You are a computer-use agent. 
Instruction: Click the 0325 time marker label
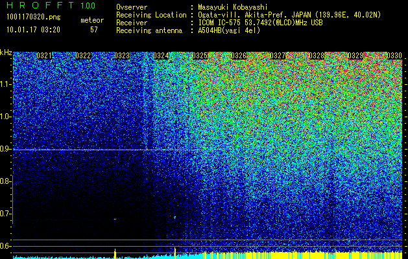click(200, 56)
